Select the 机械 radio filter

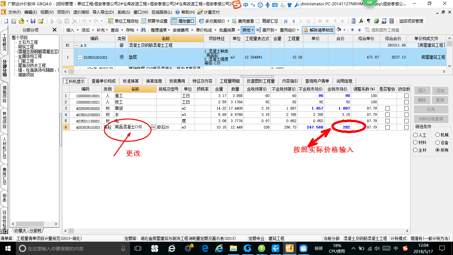438,135
